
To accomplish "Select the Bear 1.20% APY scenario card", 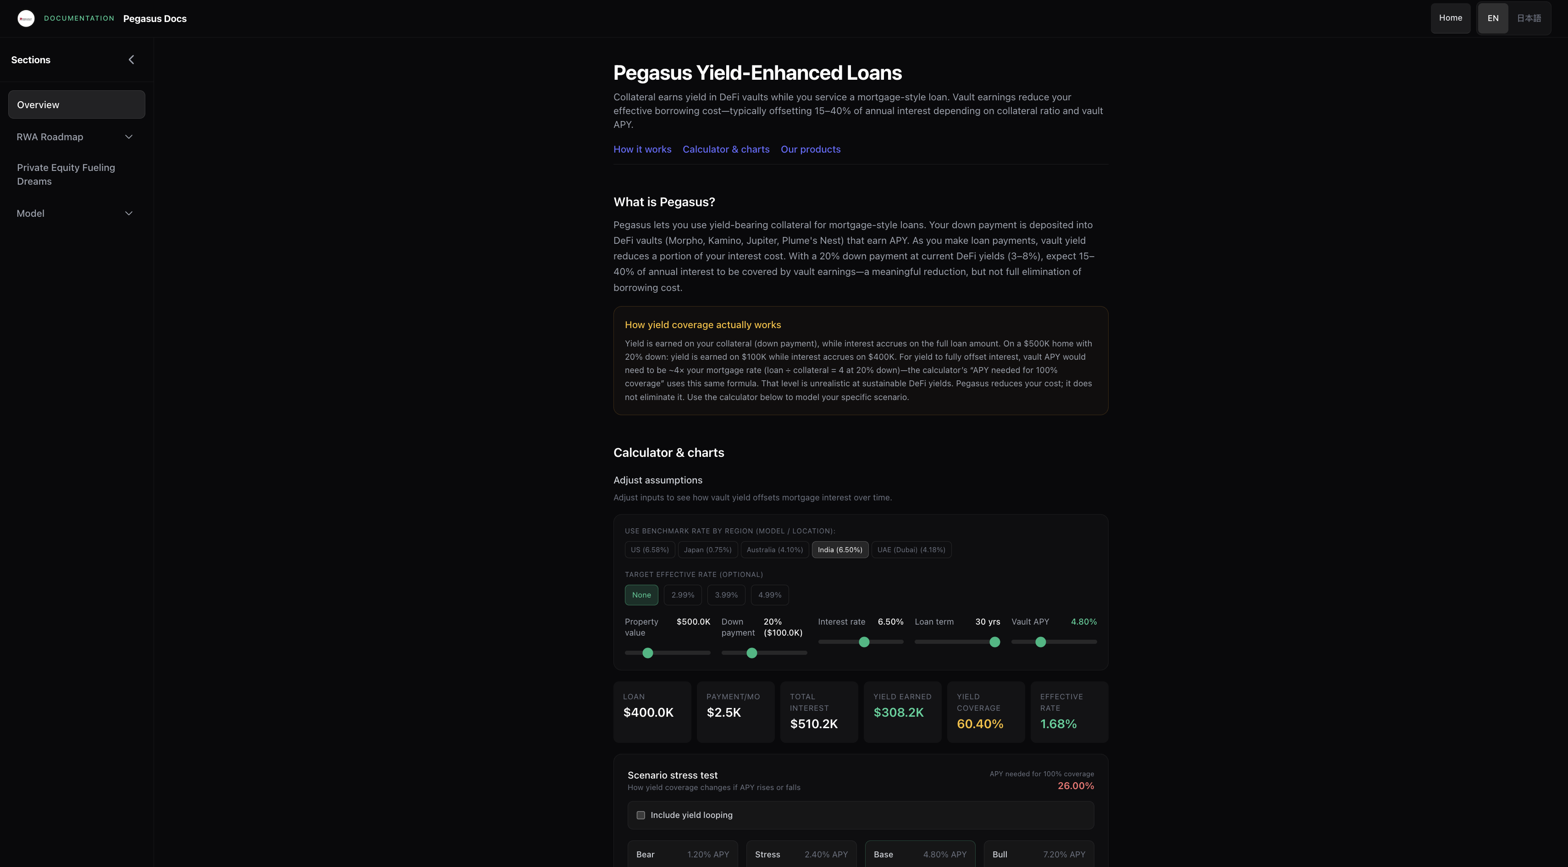I will coord(682,854).
